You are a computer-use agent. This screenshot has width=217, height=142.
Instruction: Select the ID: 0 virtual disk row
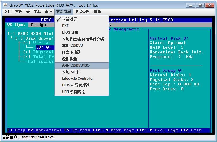coord(45,47)
